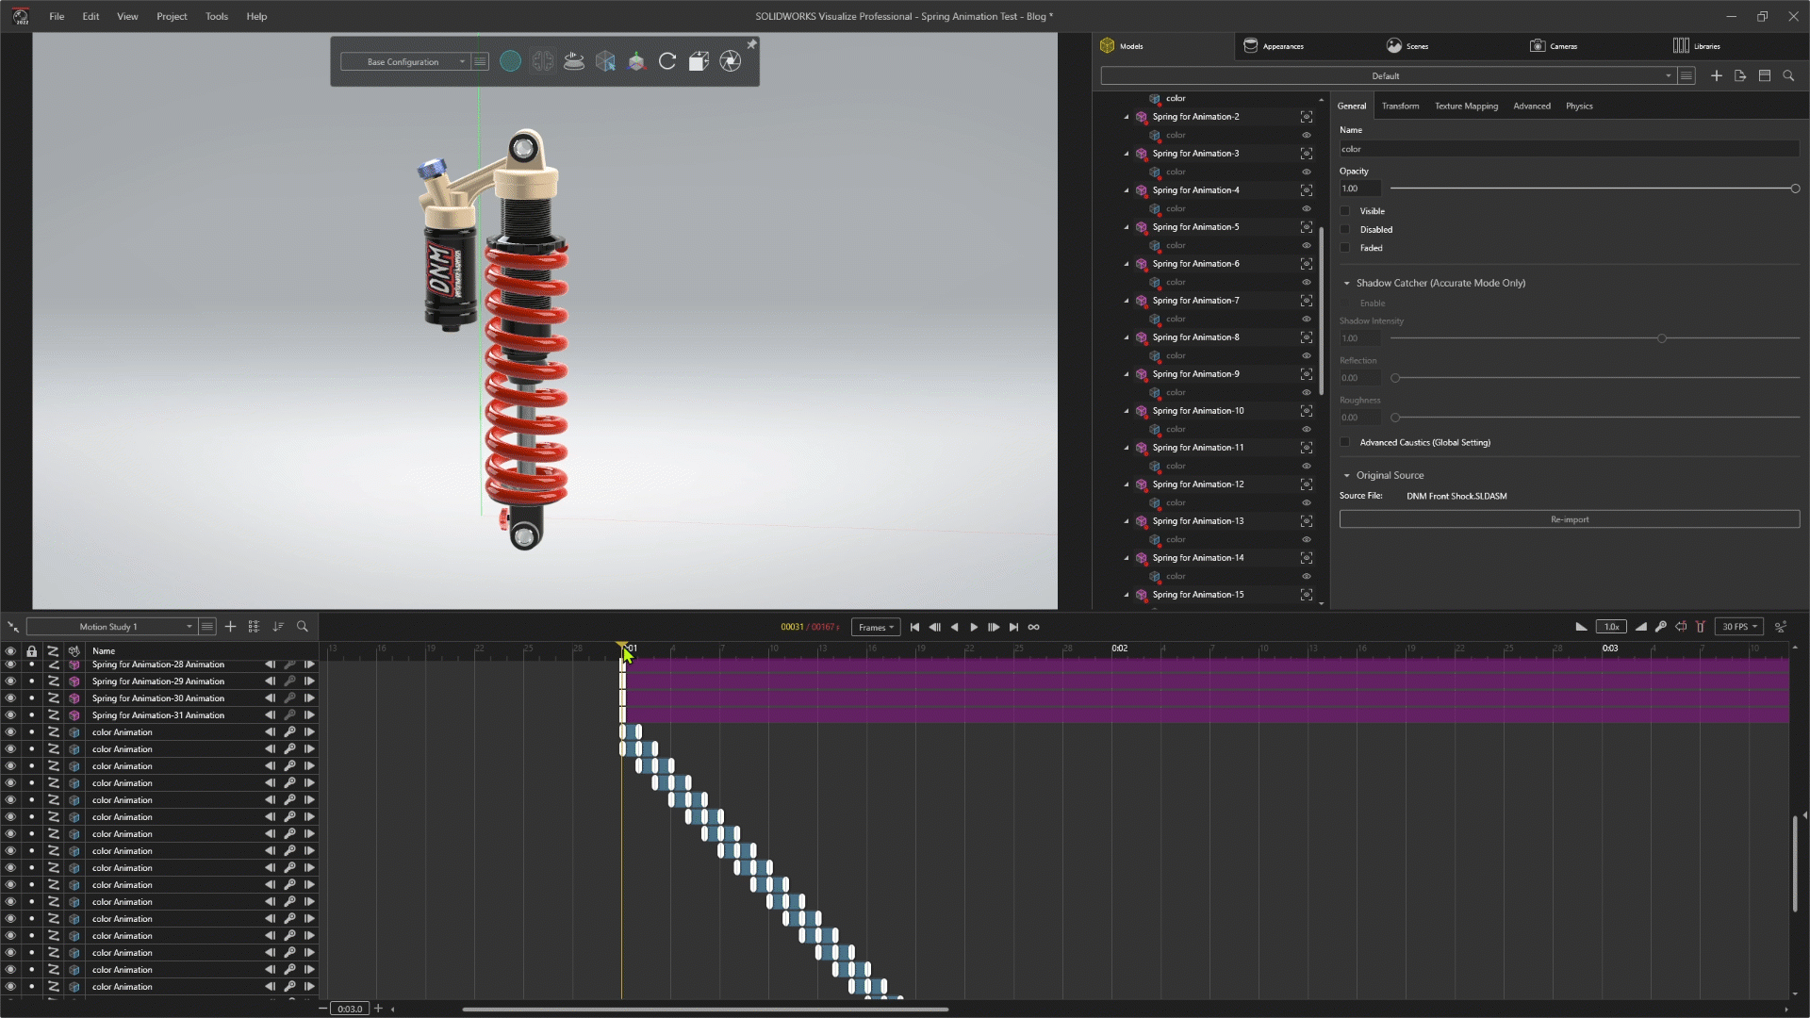
Task: Collapse the Shadow Catcher section
Action: point(1346,283)
